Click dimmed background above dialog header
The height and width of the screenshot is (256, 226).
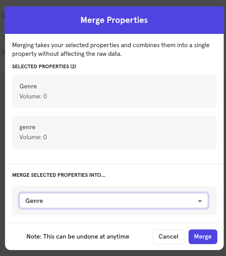113,3
